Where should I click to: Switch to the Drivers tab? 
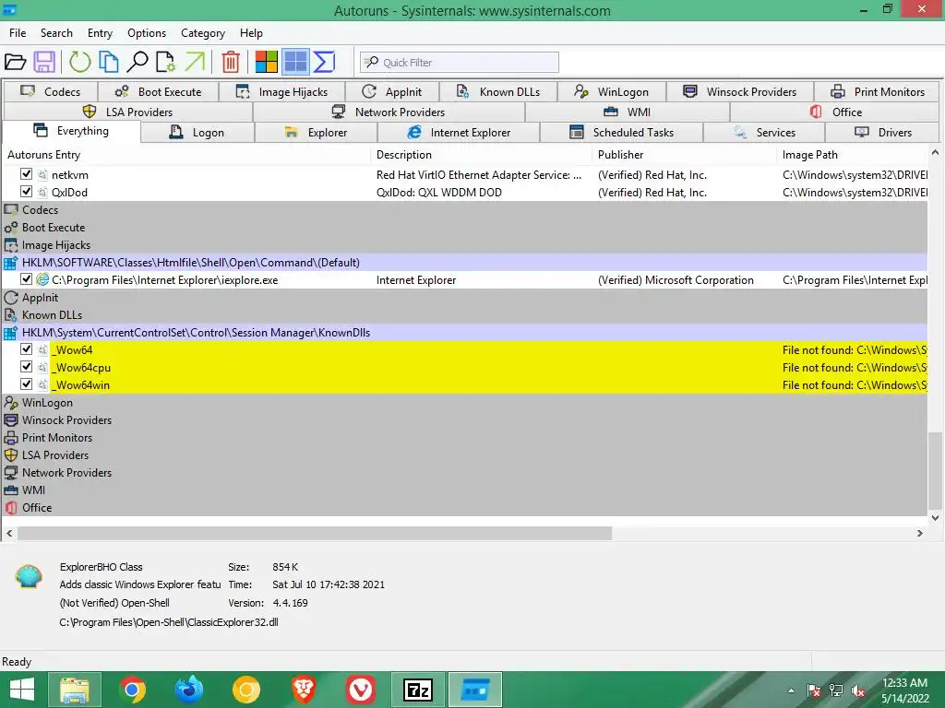click(883, 133)
